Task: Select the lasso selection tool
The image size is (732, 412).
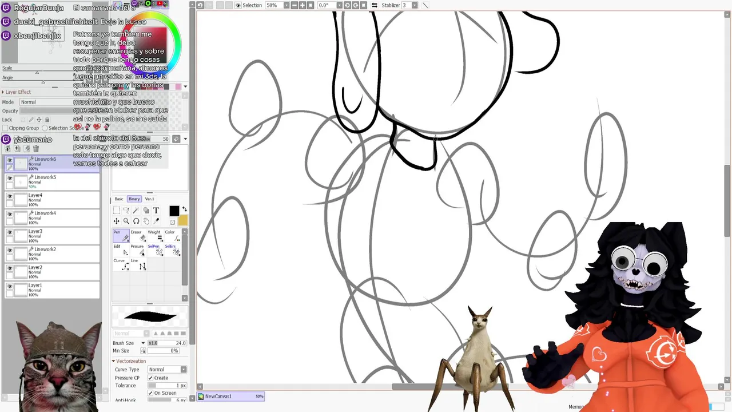Action: click(126, 211)
